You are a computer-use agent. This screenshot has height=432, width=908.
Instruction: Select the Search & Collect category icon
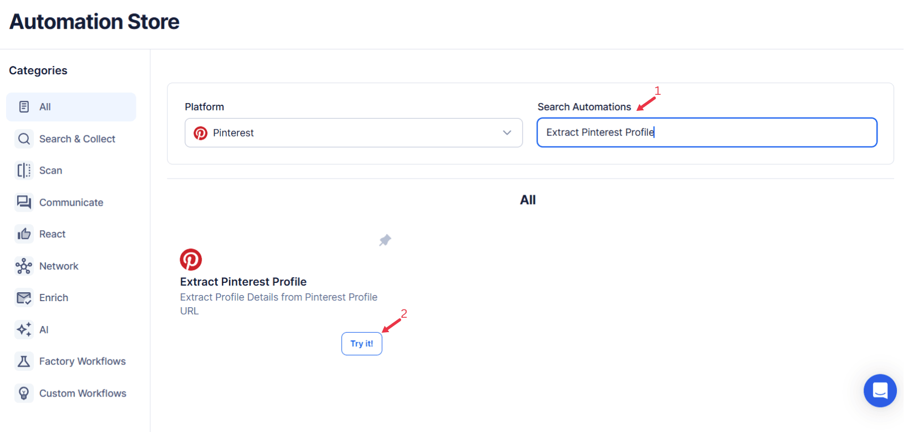pos(24,139)
